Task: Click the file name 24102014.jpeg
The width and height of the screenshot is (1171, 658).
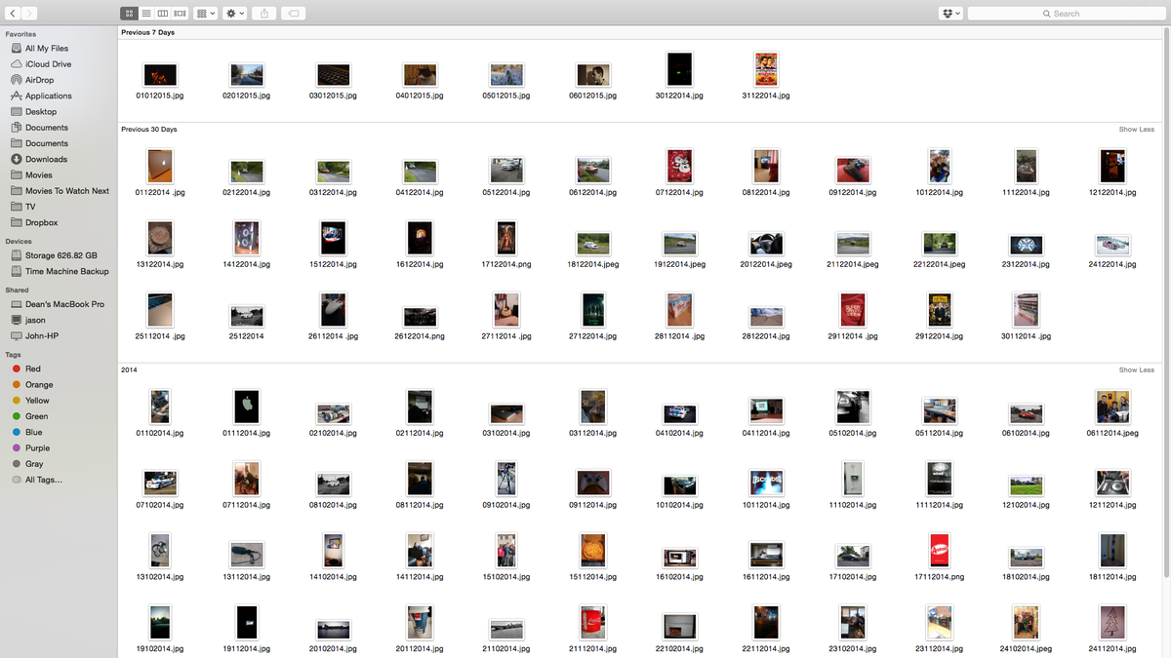Action: click(x=1026, y=648)
